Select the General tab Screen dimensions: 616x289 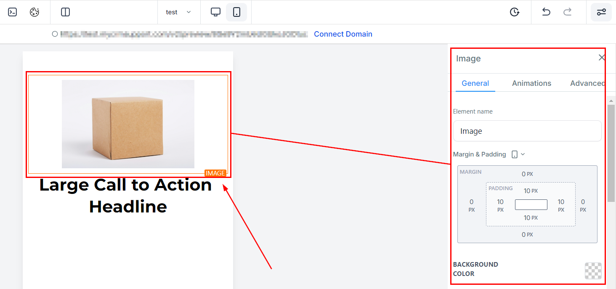click(x=475, y=83)
